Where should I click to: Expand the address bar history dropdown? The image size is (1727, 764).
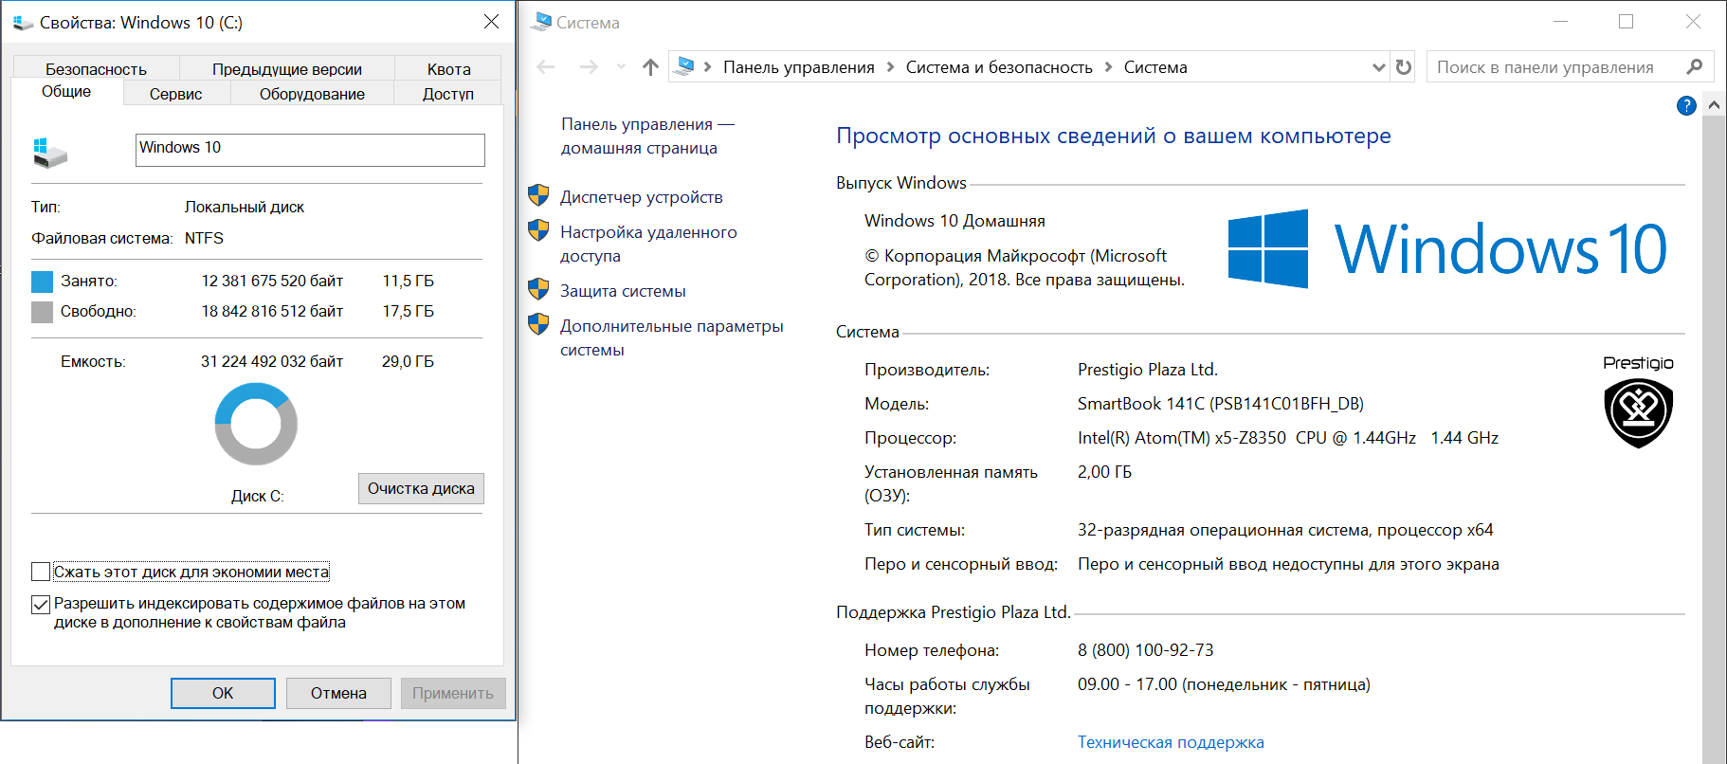(1379, 67)
